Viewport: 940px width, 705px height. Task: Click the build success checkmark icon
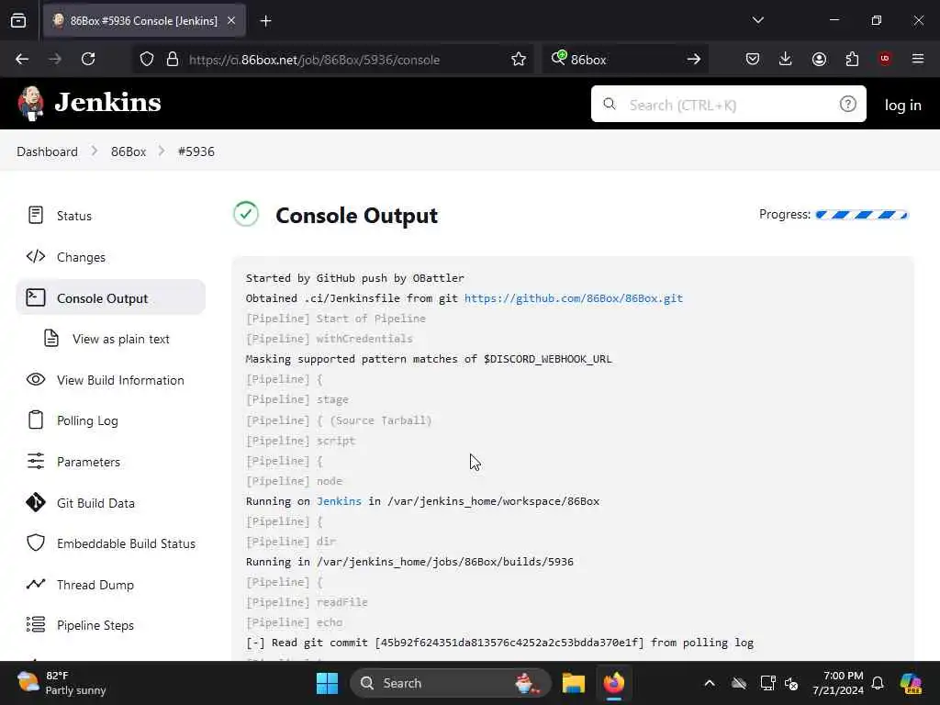246,214
